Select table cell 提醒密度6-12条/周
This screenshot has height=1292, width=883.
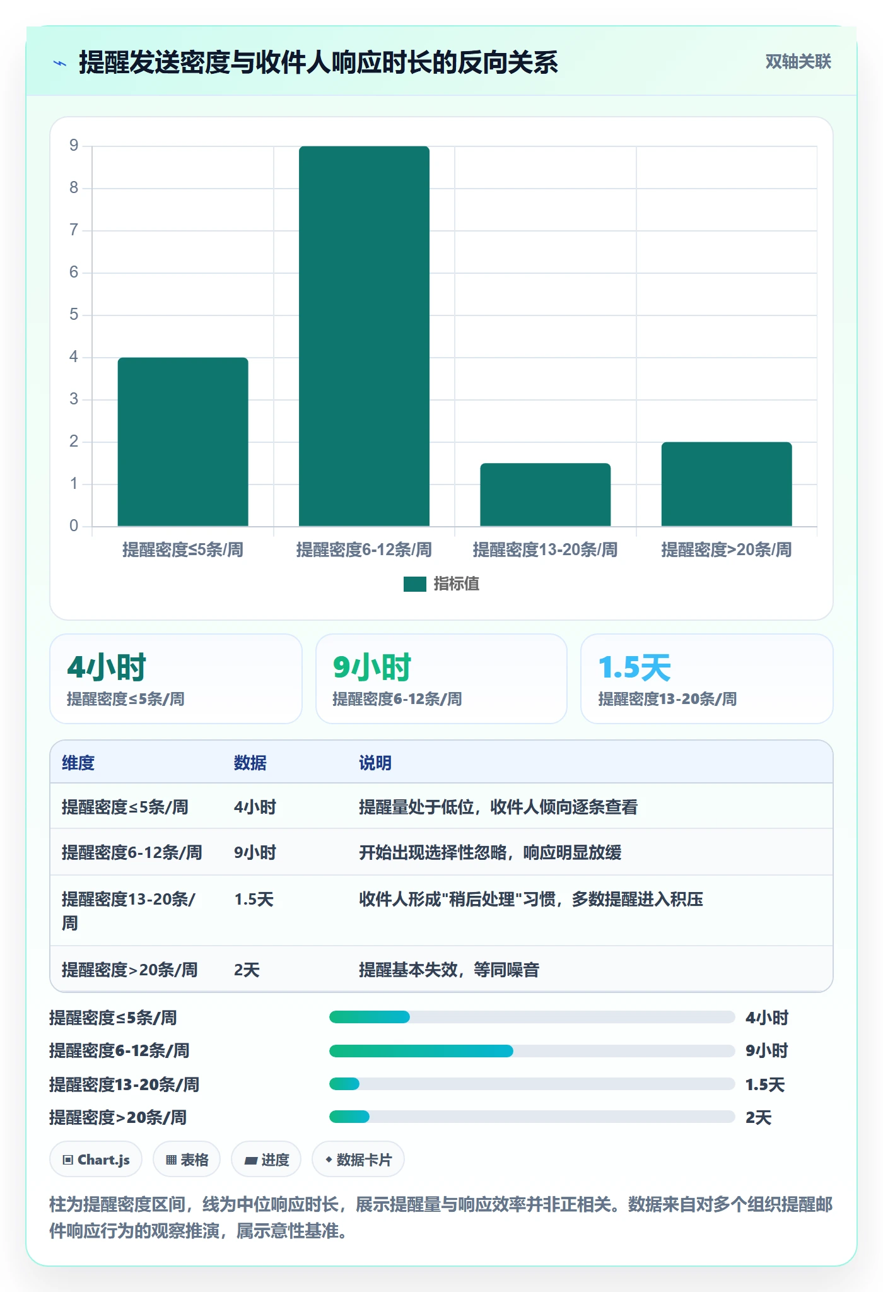coord(132,852)
